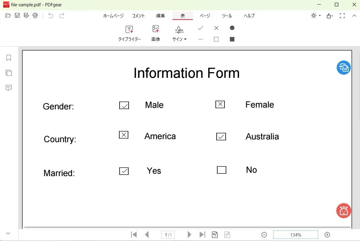Uncheck the Female checkbox
The height and width of the screenshot is (241, 360).
[x=220, y=104]
